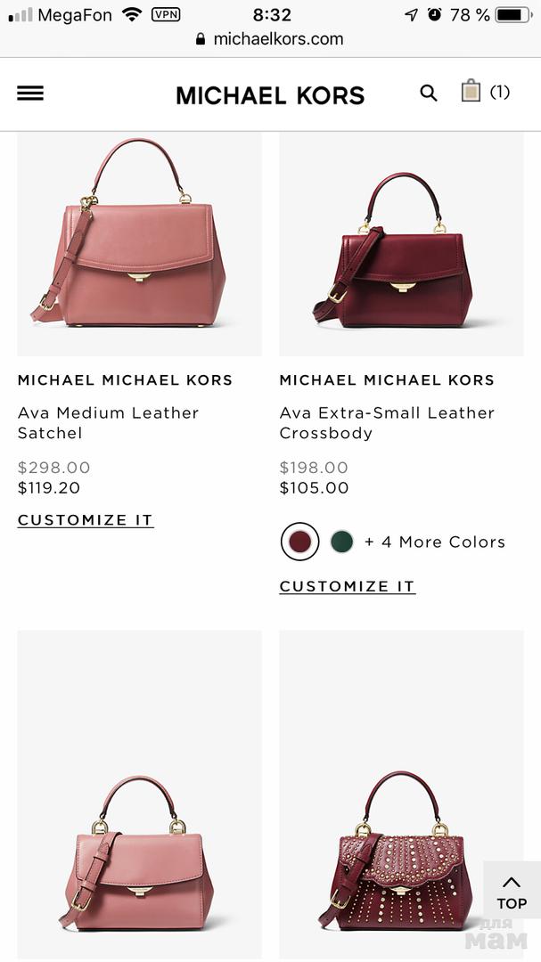Open the studded burgundy bag thumbnail
The width and height of the screenshot is (541, 962).
(402, 794)
